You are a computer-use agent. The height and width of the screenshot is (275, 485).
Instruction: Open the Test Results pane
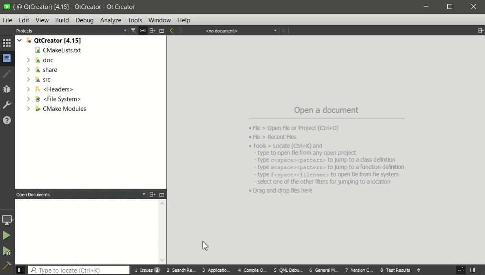point(395,270)
